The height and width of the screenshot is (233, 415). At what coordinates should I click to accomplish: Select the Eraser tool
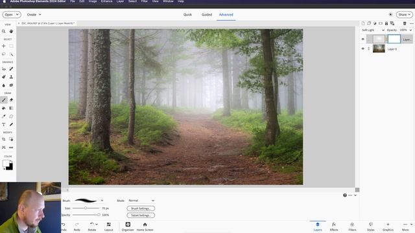(x=11, y=100)
